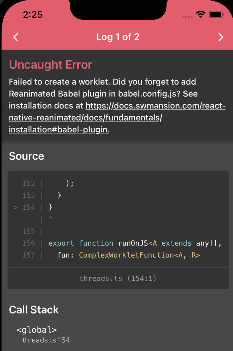Viewport: 233px width, 351px height.
Task: Toggle the threads.ts:154 stack frame entry
Action: pyautogui.click(x=46, y=340)
